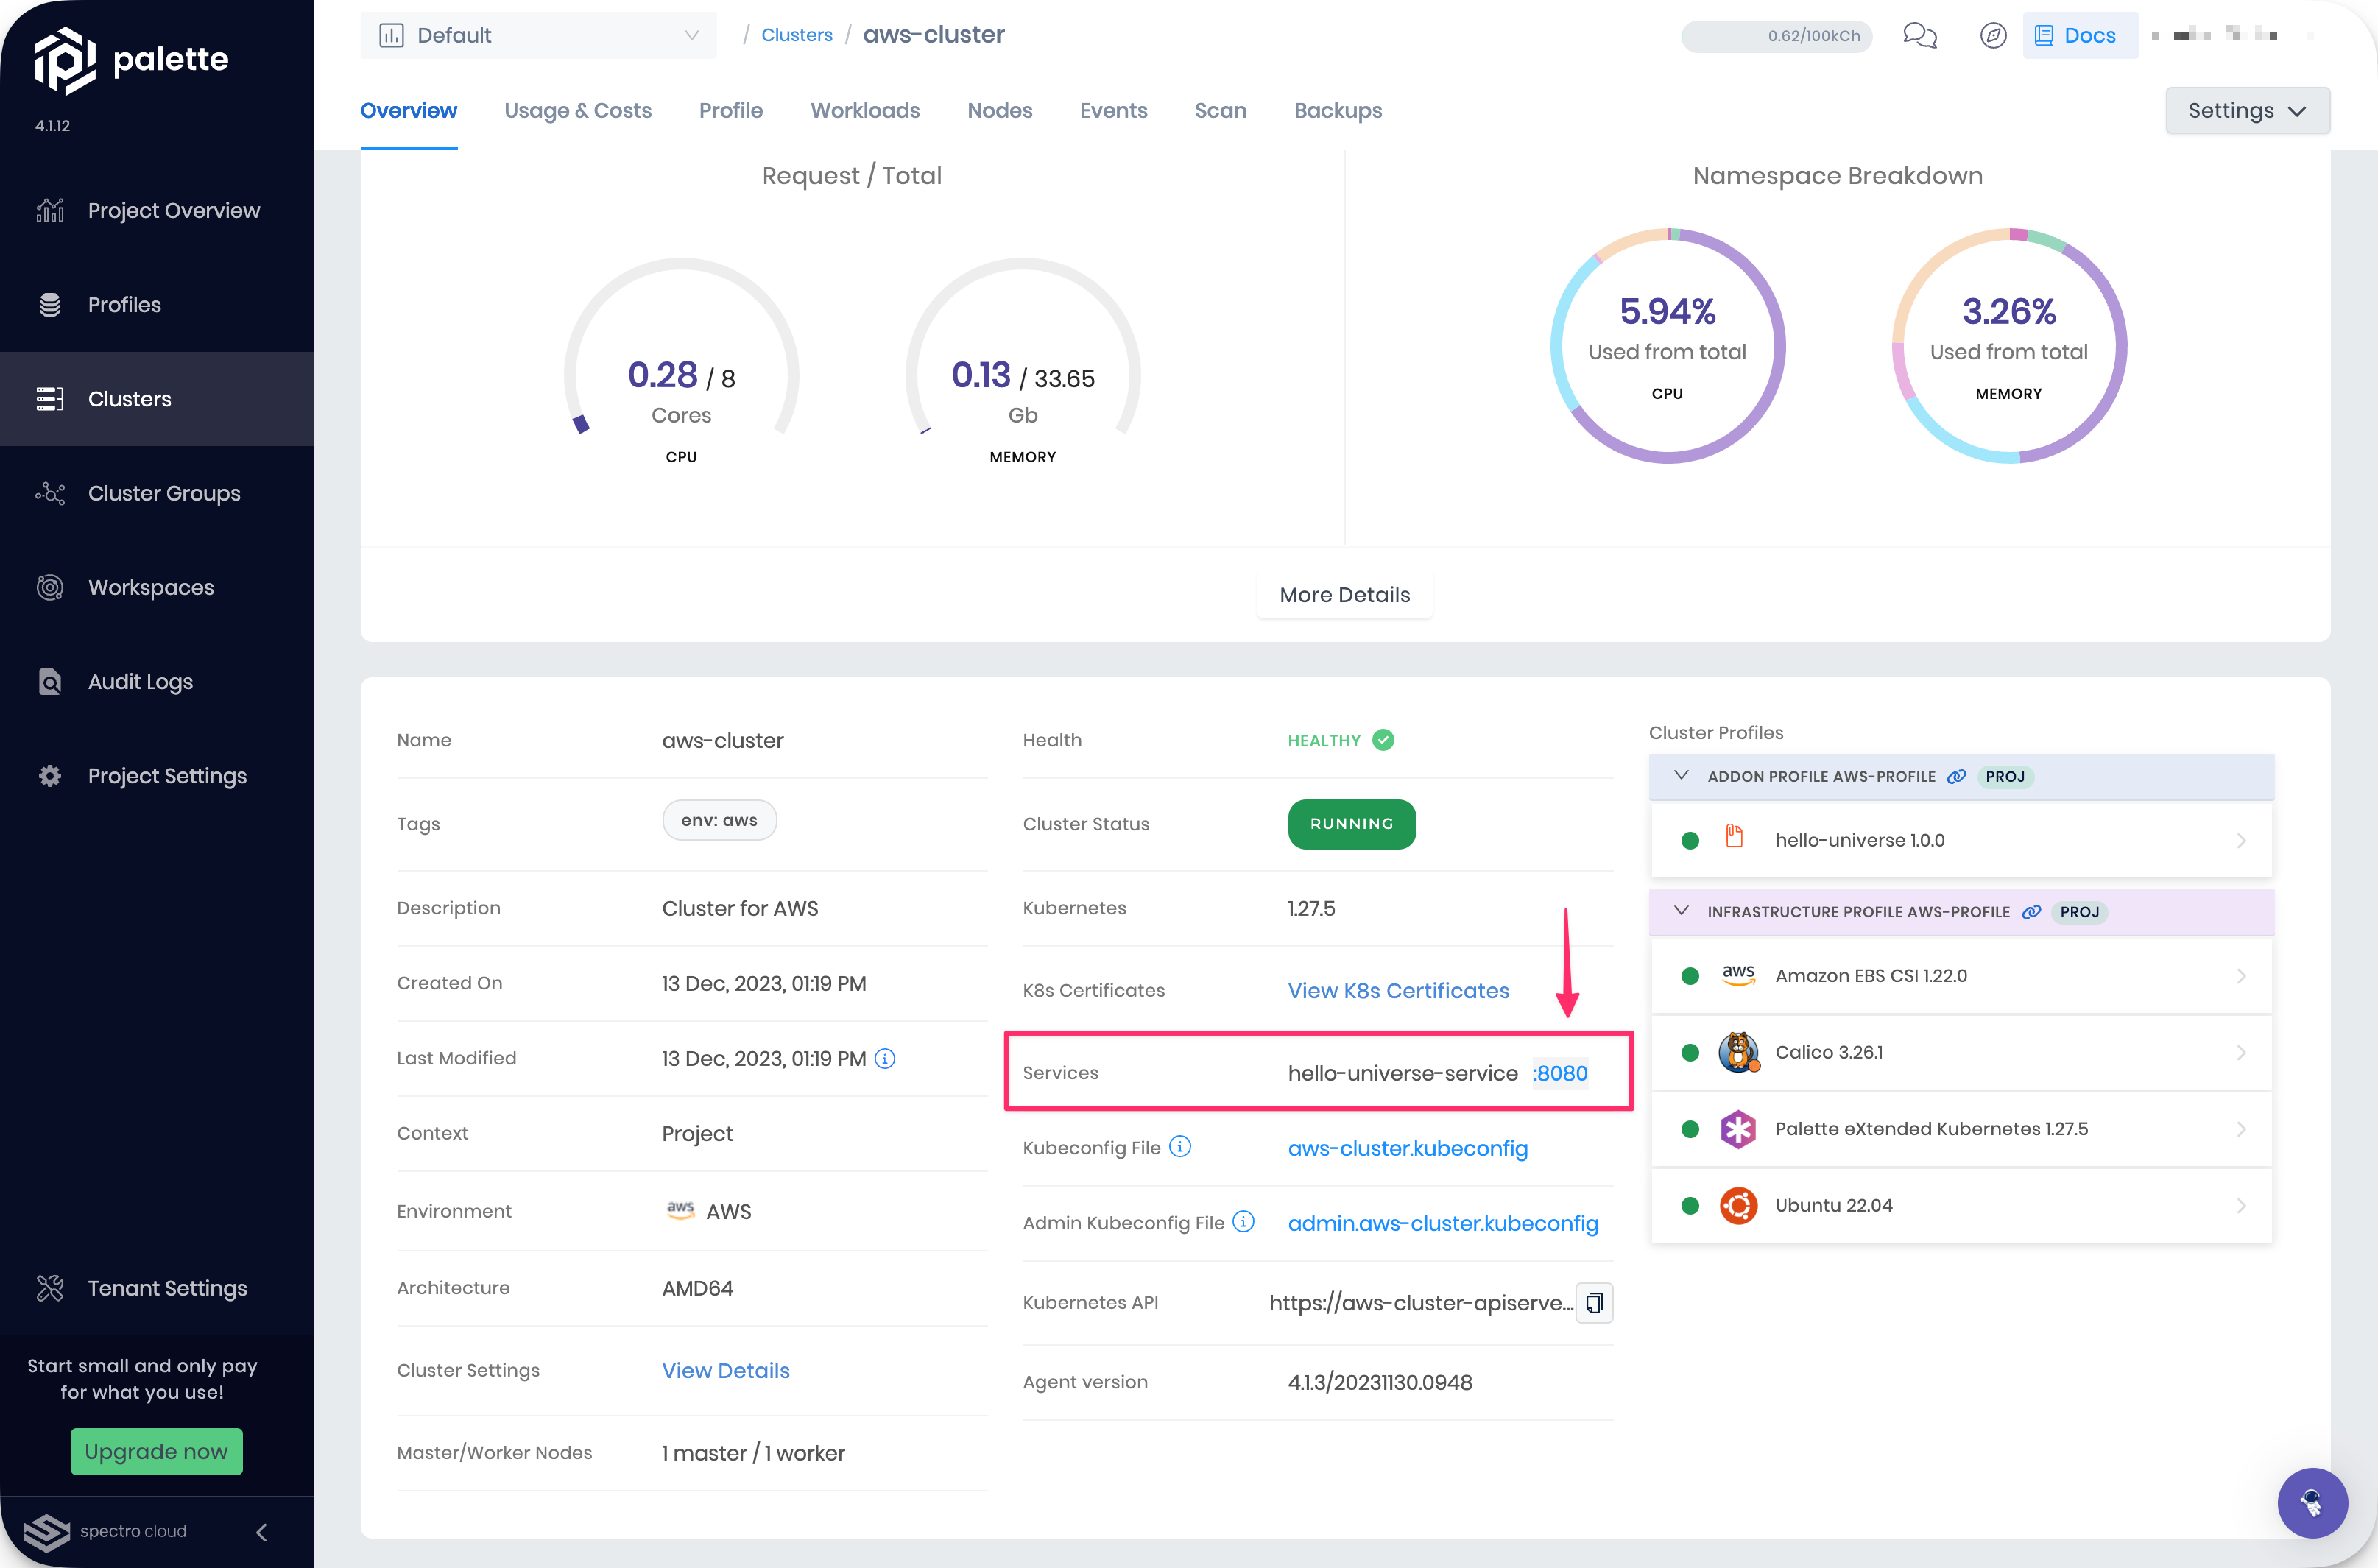Click the env: aws tag chip
This screenshot has height=1568, width=2378.
point(719,820)
